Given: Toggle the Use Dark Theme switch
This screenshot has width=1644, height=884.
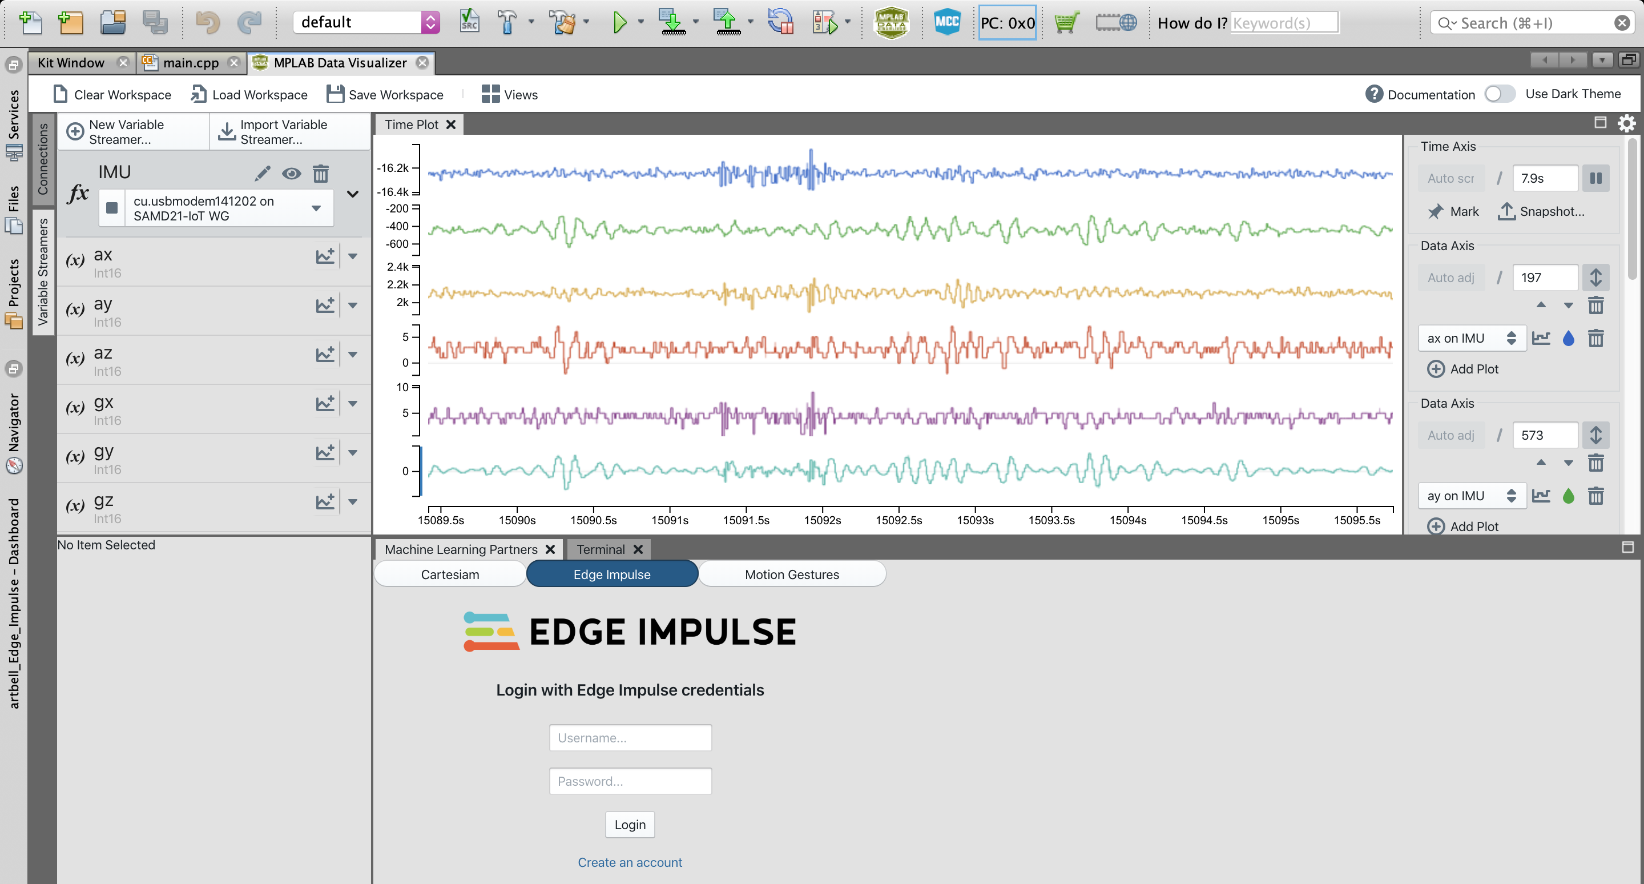Looking at the screenshot, I should (1499, 94).
